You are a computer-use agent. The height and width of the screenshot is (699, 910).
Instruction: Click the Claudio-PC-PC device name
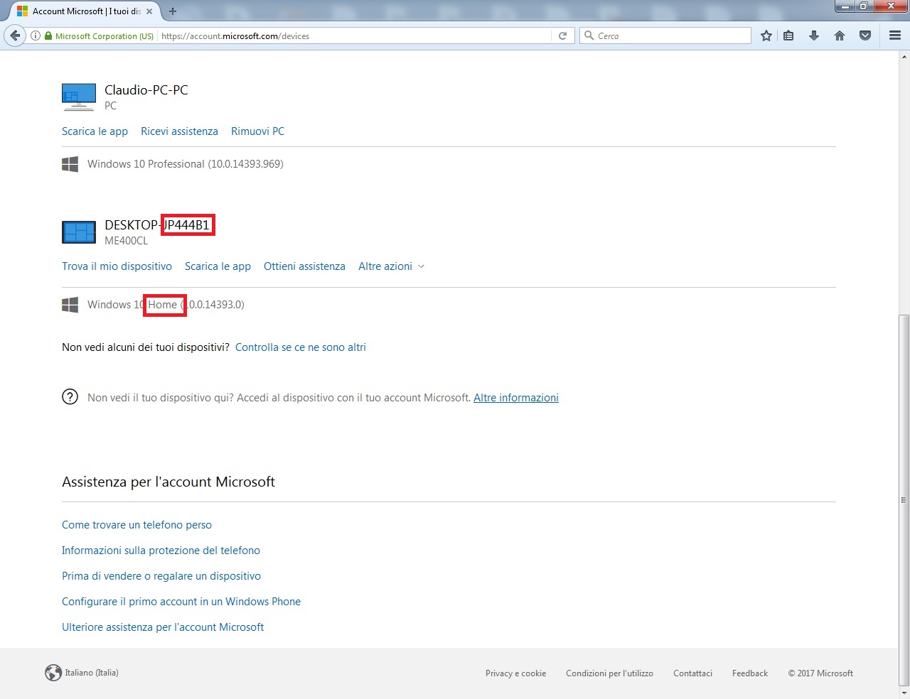point(146,90)
